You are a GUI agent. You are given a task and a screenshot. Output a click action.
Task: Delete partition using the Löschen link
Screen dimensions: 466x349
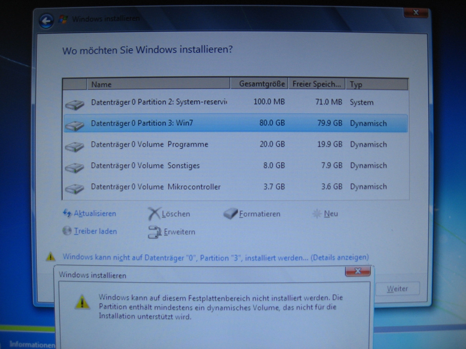176,214
